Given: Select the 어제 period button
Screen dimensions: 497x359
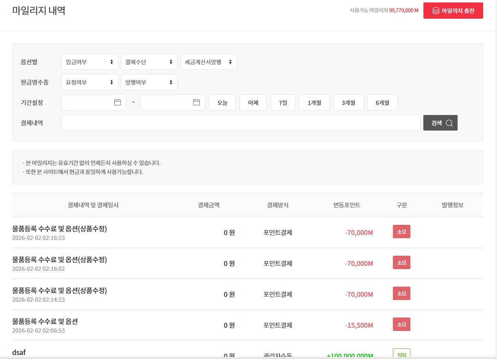Looking at the screenshot, I should pyautogui.click(x=253, y=102).
